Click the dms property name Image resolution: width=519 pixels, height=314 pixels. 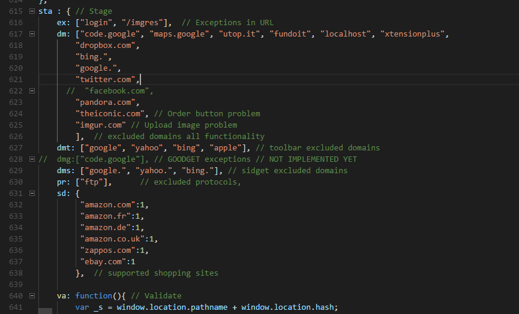(x=64, y=171)
